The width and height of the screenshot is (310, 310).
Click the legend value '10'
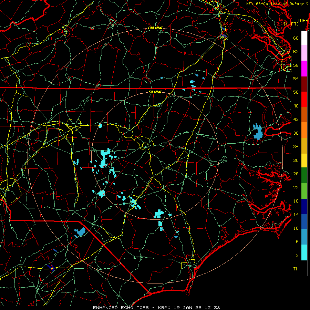coord(296,228)
